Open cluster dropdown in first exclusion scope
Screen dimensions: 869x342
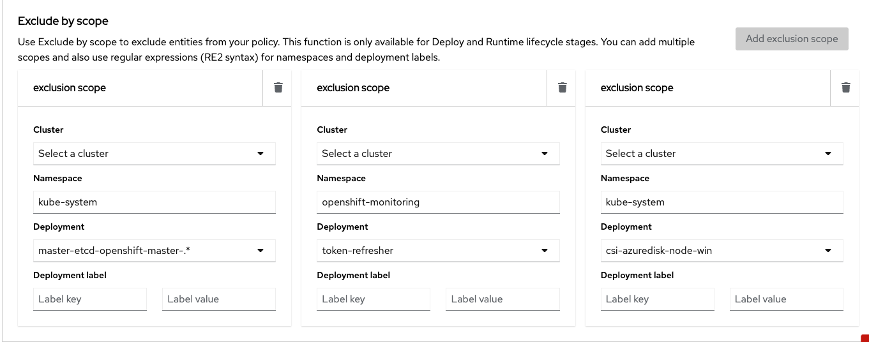[154, 154]
